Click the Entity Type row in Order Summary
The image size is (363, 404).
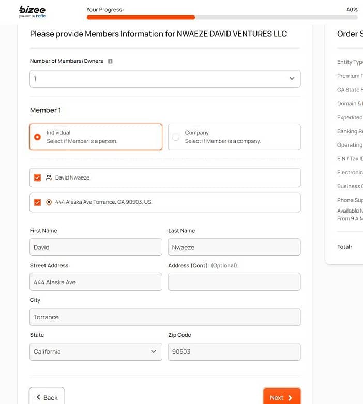pyautogui.click(x=350, y=62)
